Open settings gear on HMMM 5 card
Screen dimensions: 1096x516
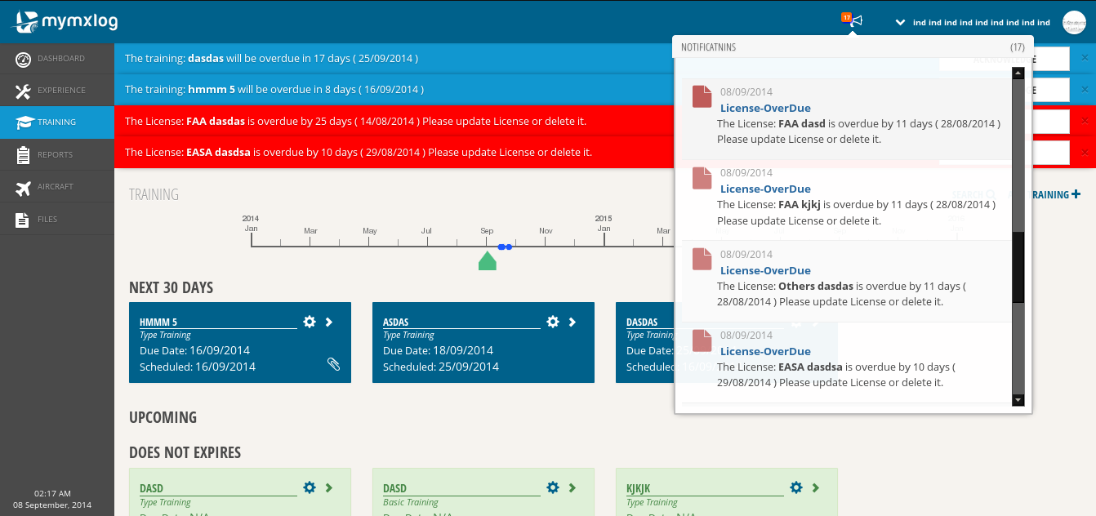(x=310, y=322)
